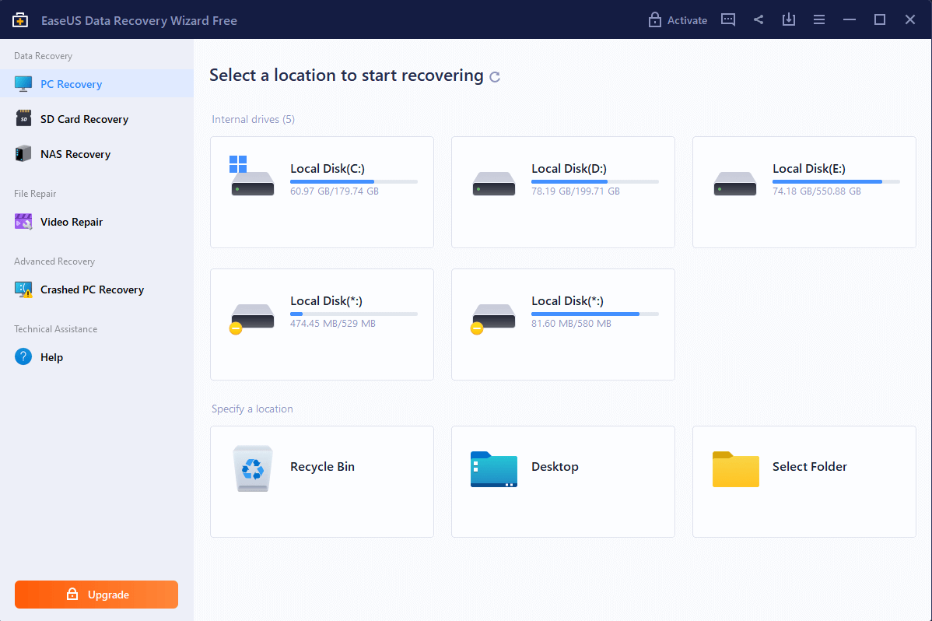This screenshot has width=932, height=621.
Task: Click the Recycle Bin icon
Action: (253, 468)
